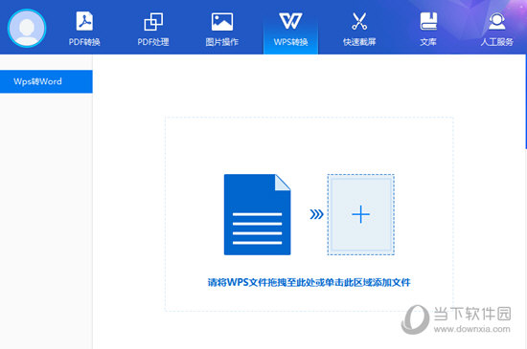Open the PDF转换 tab
This screenshot has height=349, width=527.
[x=84, y=28]
